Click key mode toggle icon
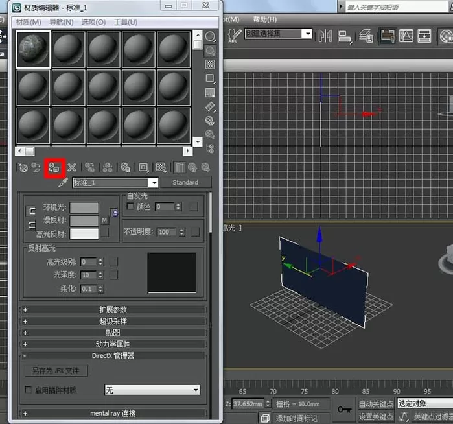Viewport: 453px width, 424px height. (x=344, y=409)
